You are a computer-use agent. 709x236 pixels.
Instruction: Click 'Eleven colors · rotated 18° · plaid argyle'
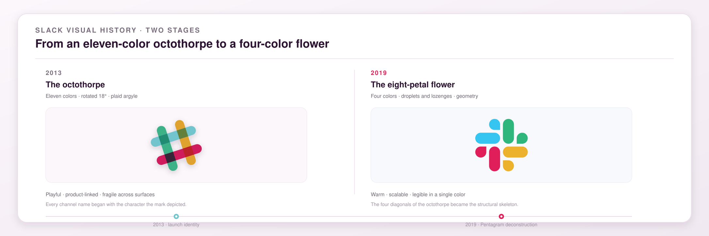click(91, 96)
